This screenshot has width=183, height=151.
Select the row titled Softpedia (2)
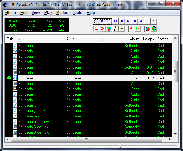89,105
